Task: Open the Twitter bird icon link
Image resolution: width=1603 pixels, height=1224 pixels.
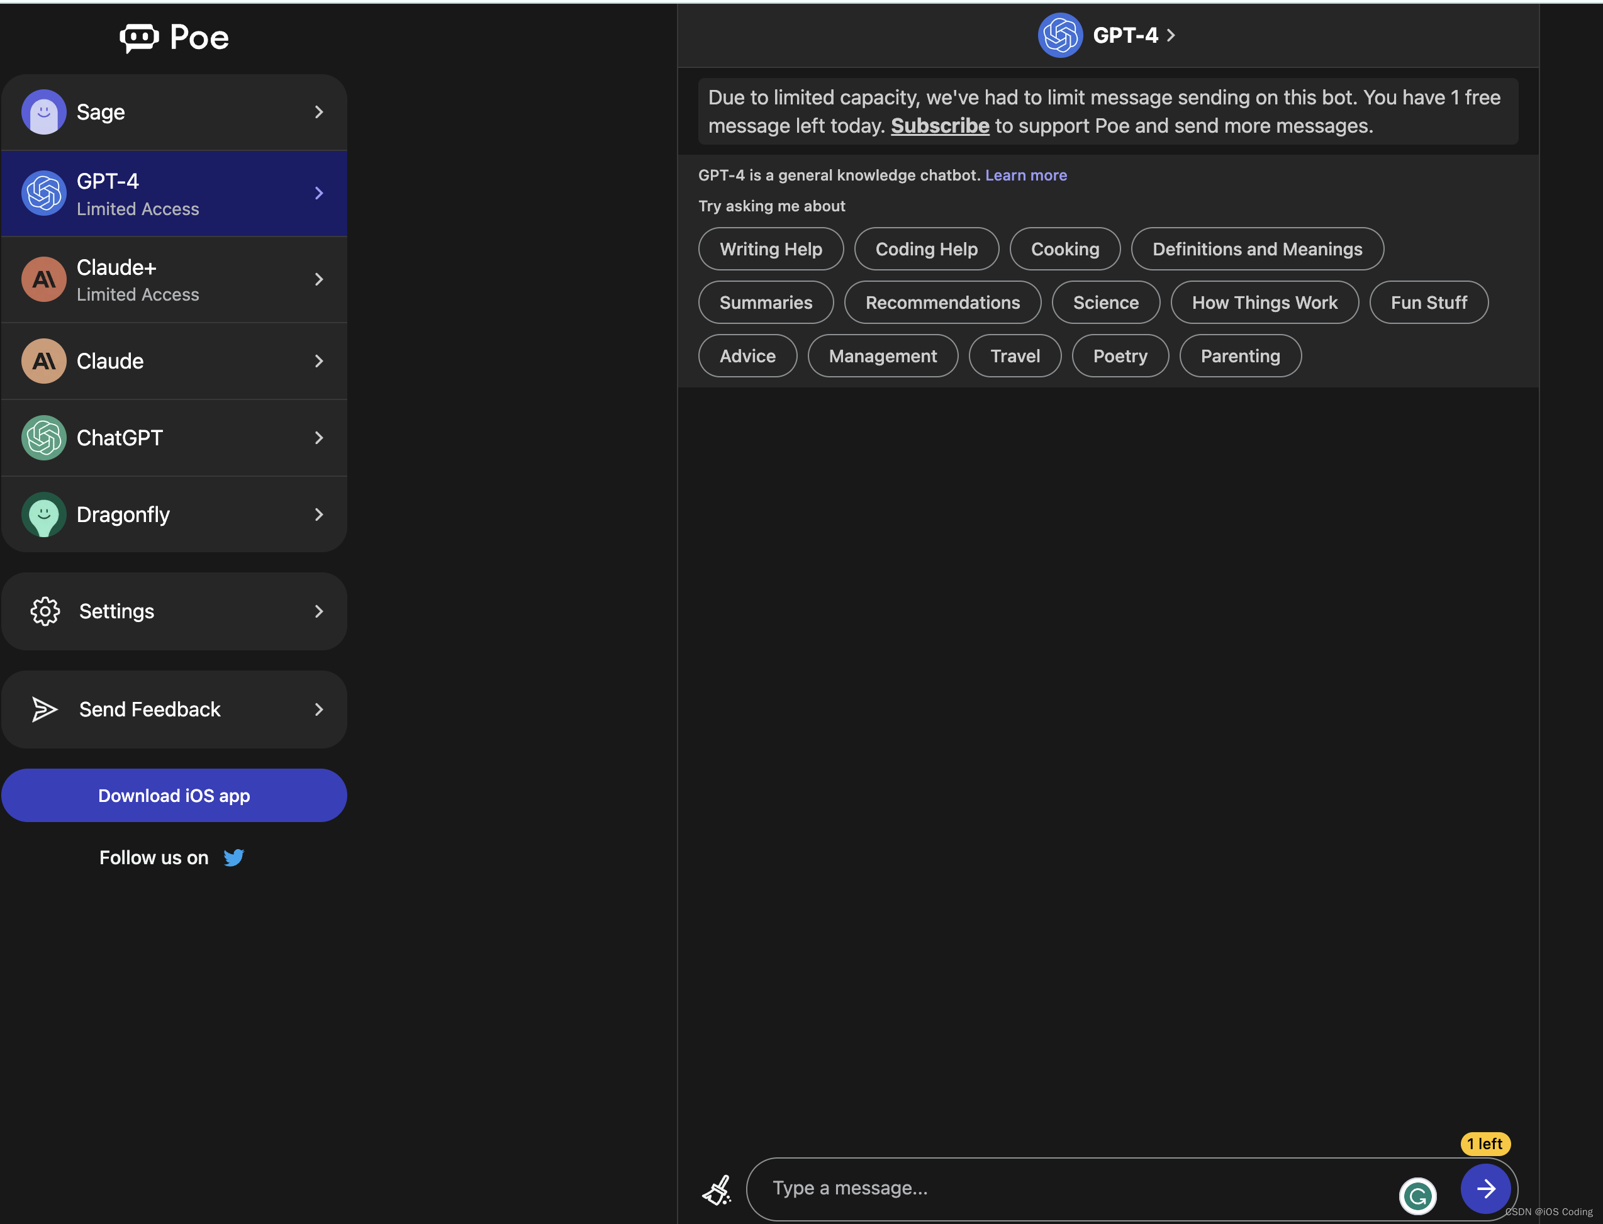Action: 233,857
